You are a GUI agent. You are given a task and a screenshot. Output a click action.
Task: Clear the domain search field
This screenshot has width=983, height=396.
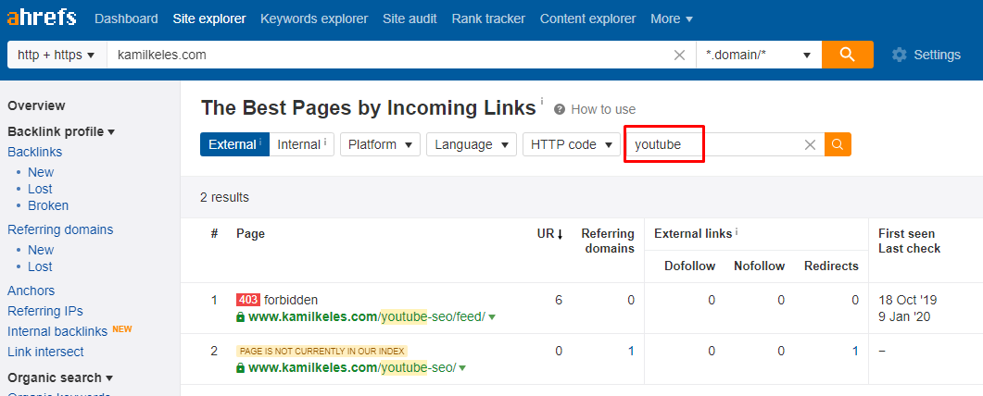[x=679, y=56]
